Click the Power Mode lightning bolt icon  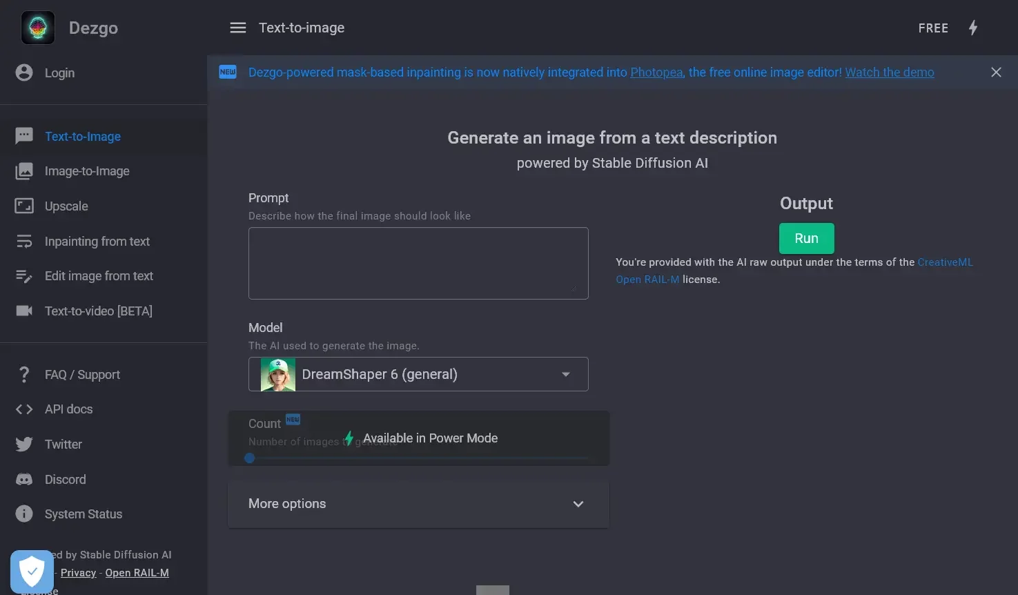coord(973,28)
